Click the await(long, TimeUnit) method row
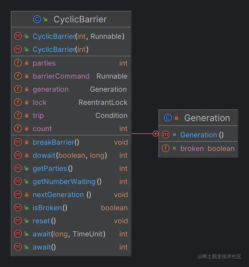The width and height of the screenshot is (249, 267). click(x=69, y=234)
